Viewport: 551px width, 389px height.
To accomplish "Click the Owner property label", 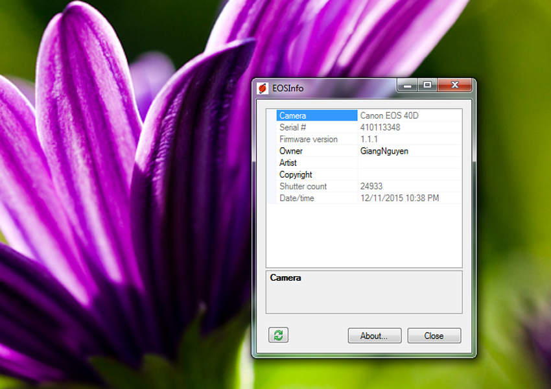I will click(291, 151).
